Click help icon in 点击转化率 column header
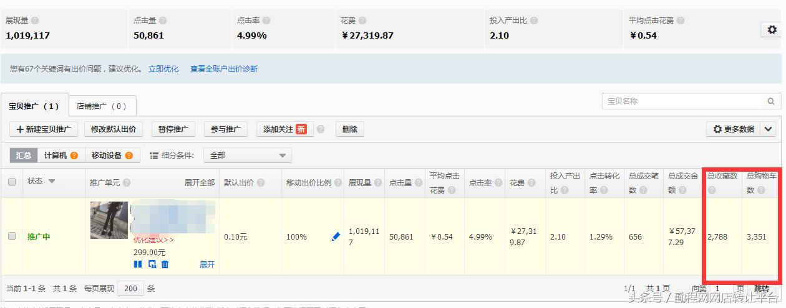Screen dimensions: 786x308 (x=604, y=190)
